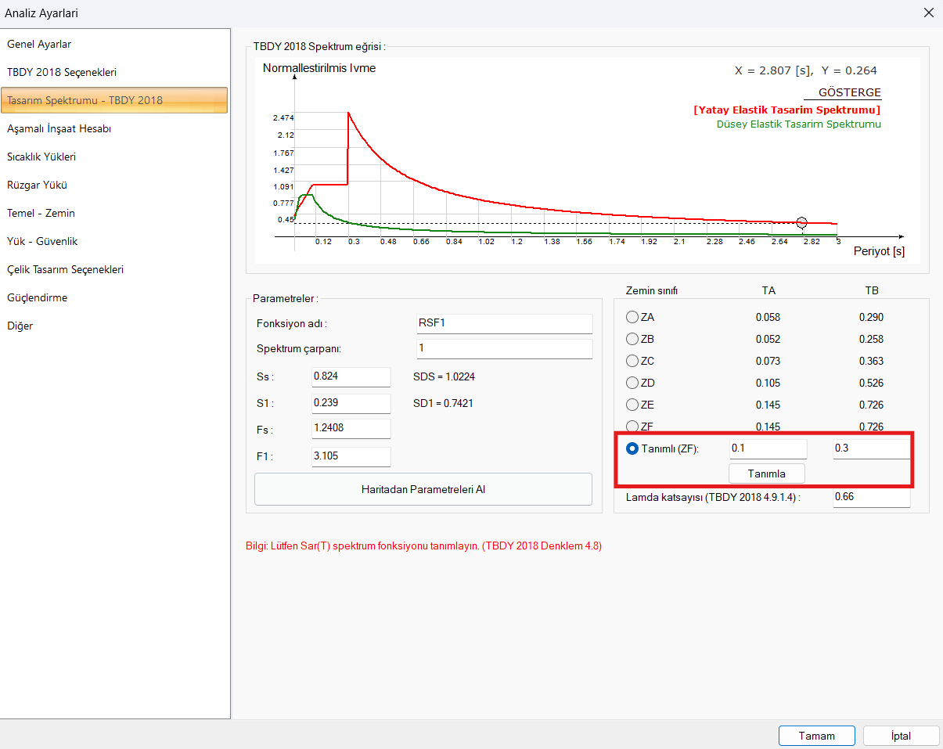Screen dimensions: 943x749
Task: Select the ZA soil class radio button
Action: pyautogui.click(x=632, y=317)
